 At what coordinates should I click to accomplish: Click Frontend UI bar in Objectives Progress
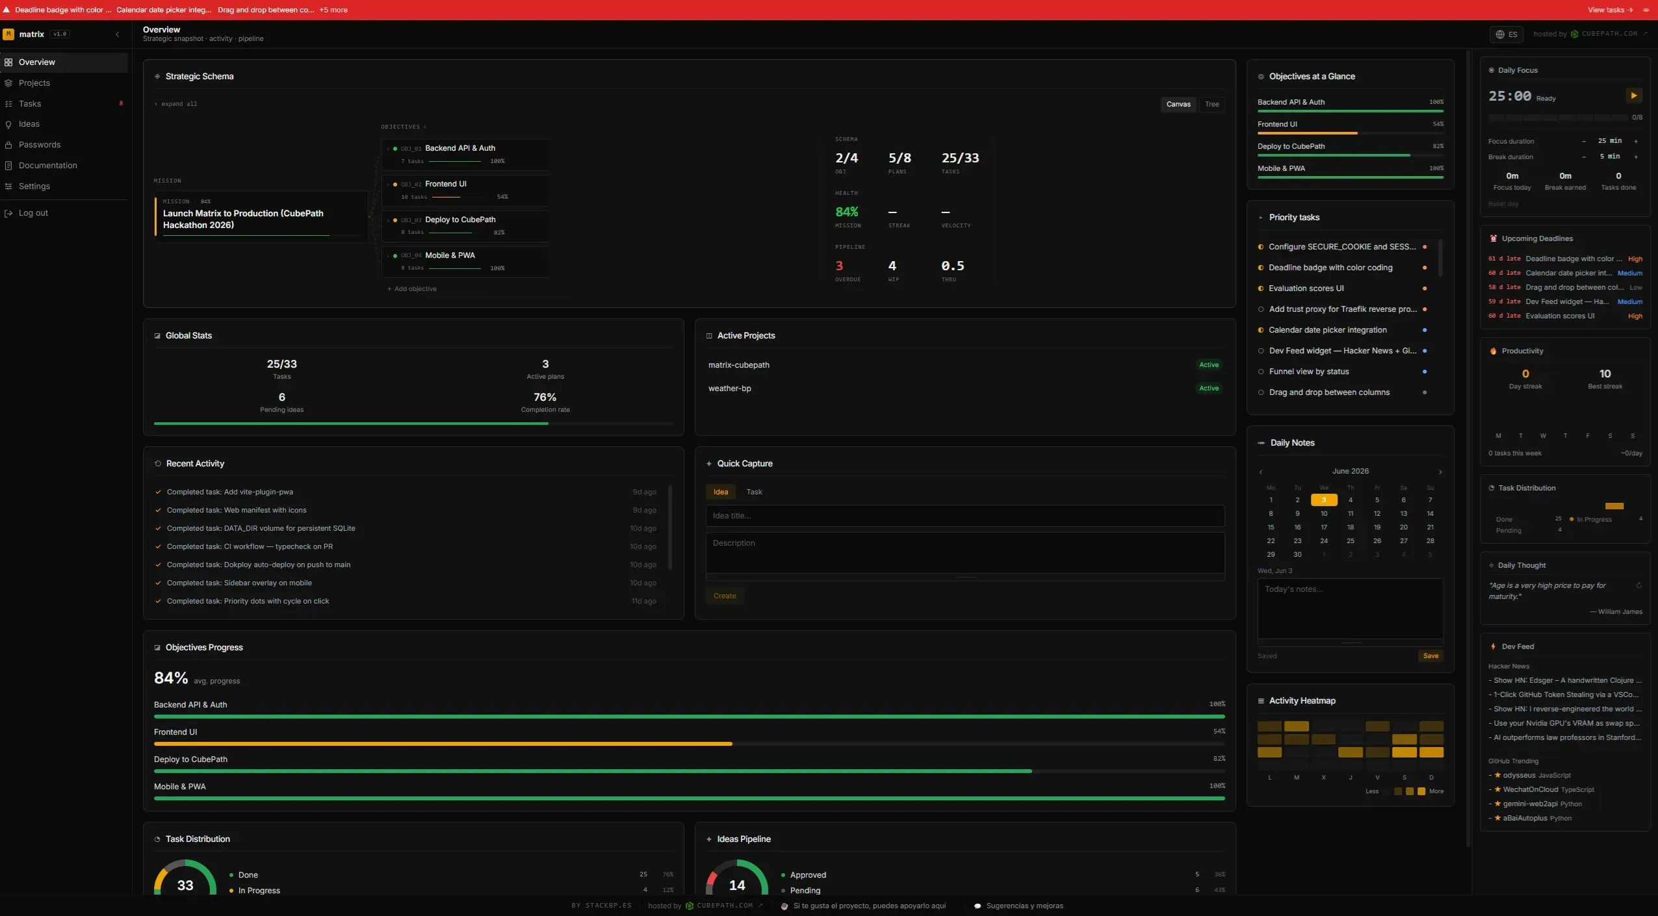coord(690,744)
